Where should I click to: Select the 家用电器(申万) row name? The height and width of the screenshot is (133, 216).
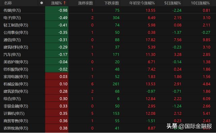(x=16, y=77)
